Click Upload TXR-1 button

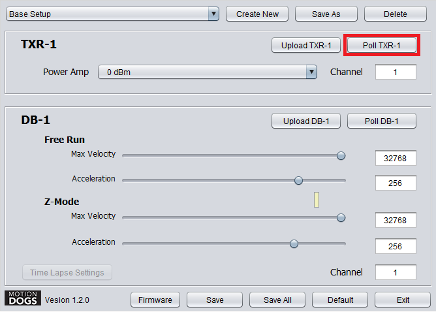(x=306, y=45)
